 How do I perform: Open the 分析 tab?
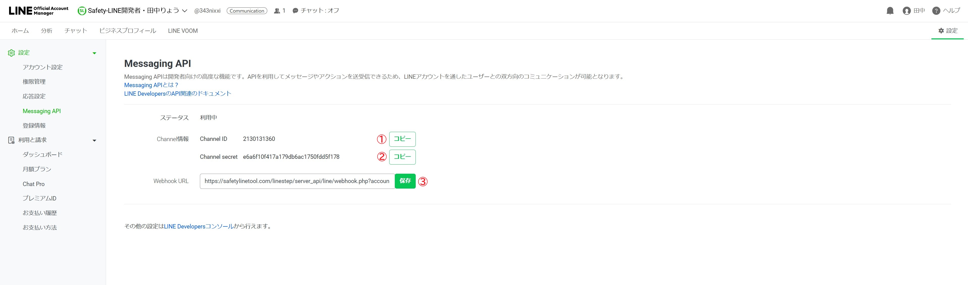pyautogui.click(x=47, y=31)
